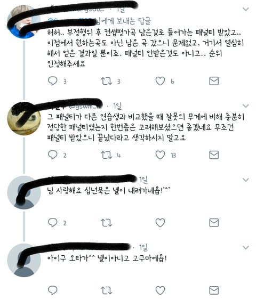This screenshot has width=256, height=300.
Task: Share the second tweet via envelope icon
Action: (214, 155)
